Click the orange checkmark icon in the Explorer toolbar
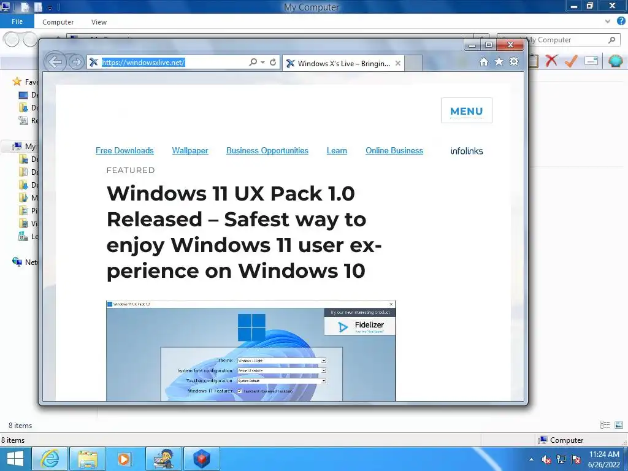The width and height of the screenshot is (628, 471). click(571, 61)
